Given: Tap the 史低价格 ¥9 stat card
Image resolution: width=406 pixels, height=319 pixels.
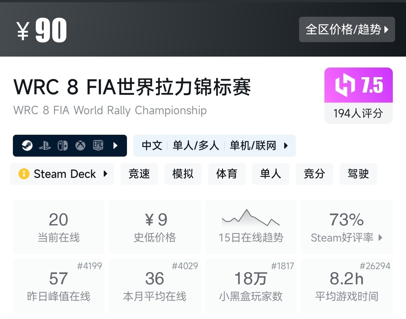Looking at the screenshot, I should click(x=155, y=227).
